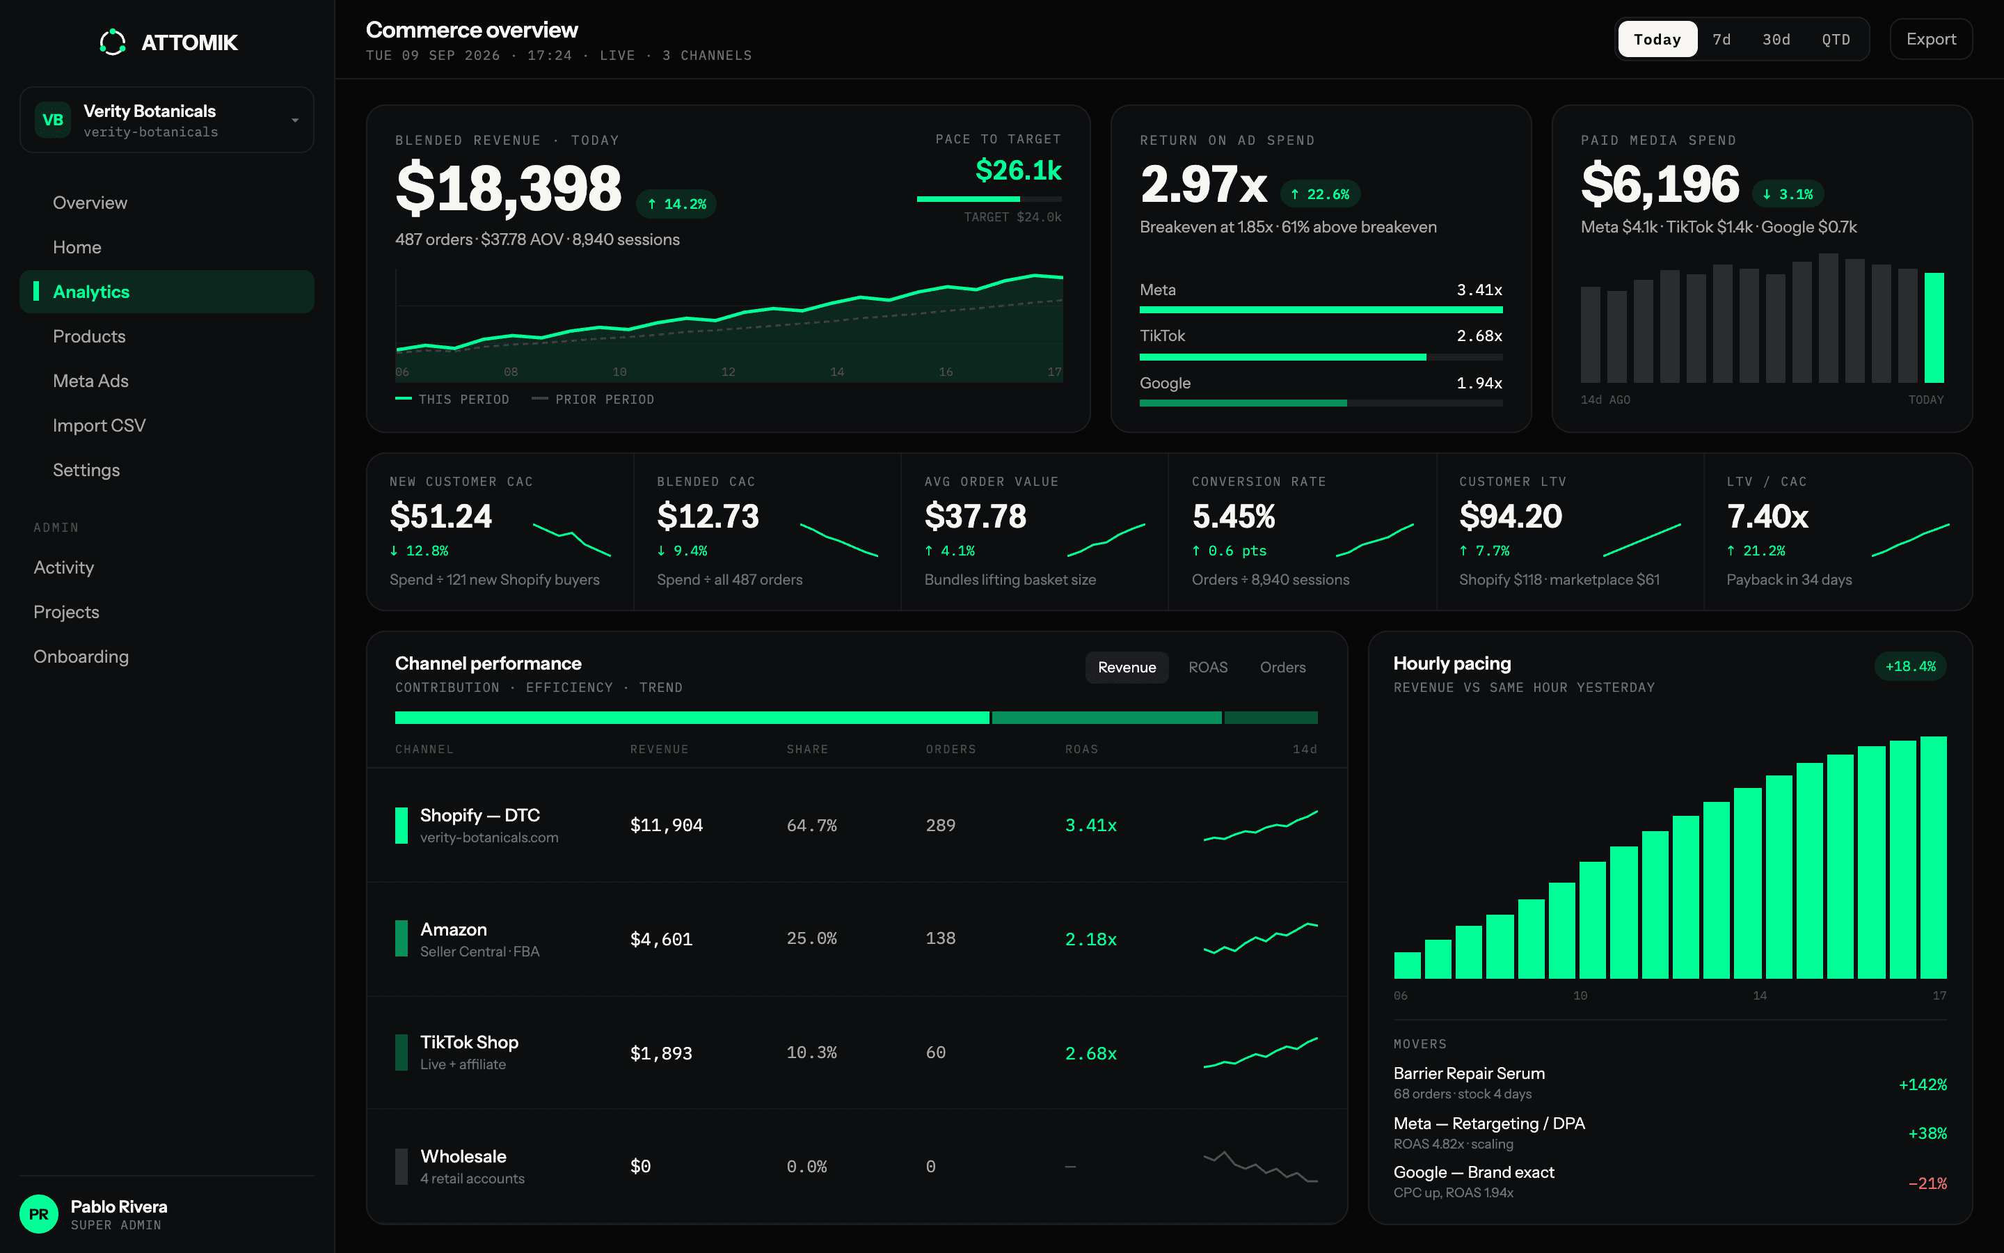This screenshot has width=2004, height=1253.
Task: Go to Home in the sidebar
Action: click(x=166, y=247)
